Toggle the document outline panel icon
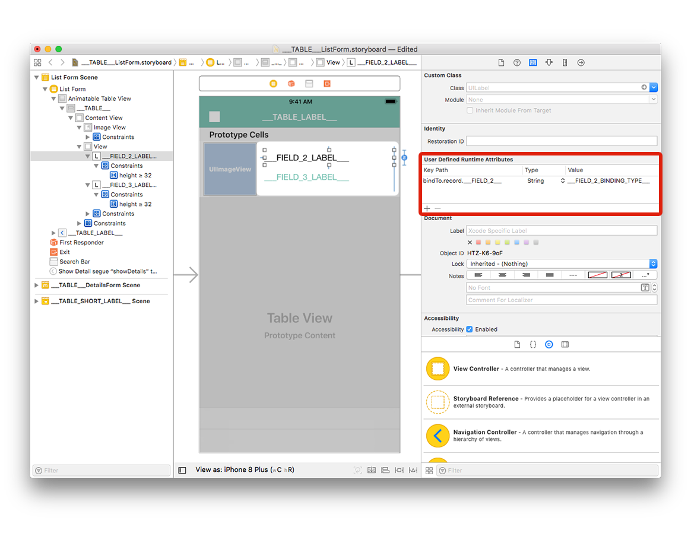The height and width of the screenshot is (546, 691). click(x=182, y=470)
